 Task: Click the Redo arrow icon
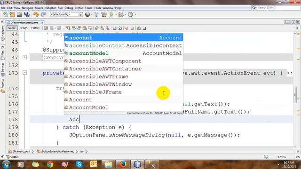point(43,15)
